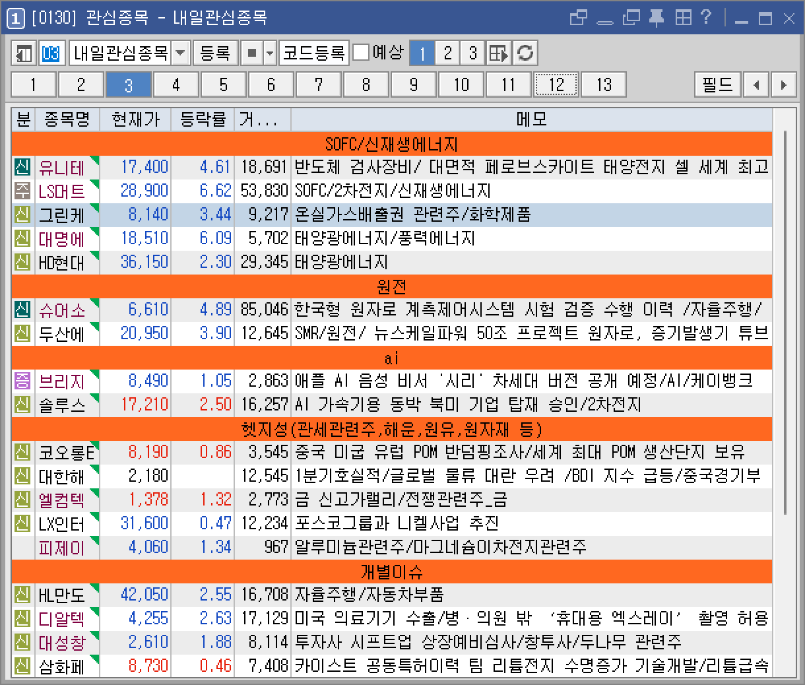The width and height of the screenshot is (805, 685).
Task: Select the stock name LS머트
Action: pyautogui.click(x=61, y=191)
